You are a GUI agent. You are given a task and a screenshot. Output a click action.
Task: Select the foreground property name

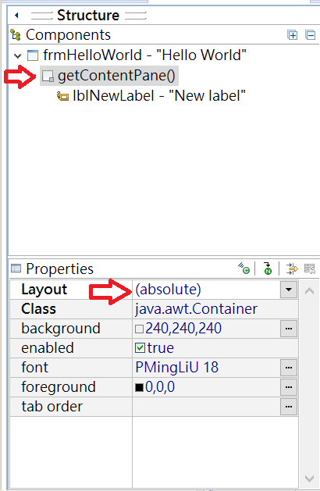point(59,387)
